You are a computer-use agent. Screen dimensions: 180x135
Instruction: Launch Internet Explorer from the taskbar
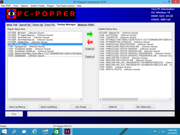point(34,132)
